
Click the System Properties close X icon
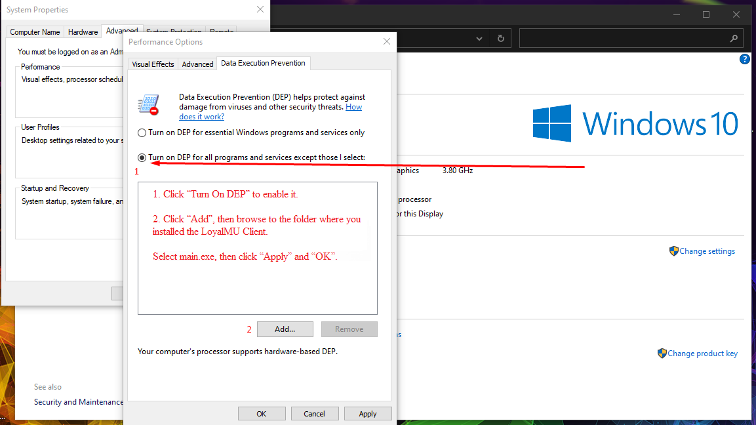(x=260, y=9)
